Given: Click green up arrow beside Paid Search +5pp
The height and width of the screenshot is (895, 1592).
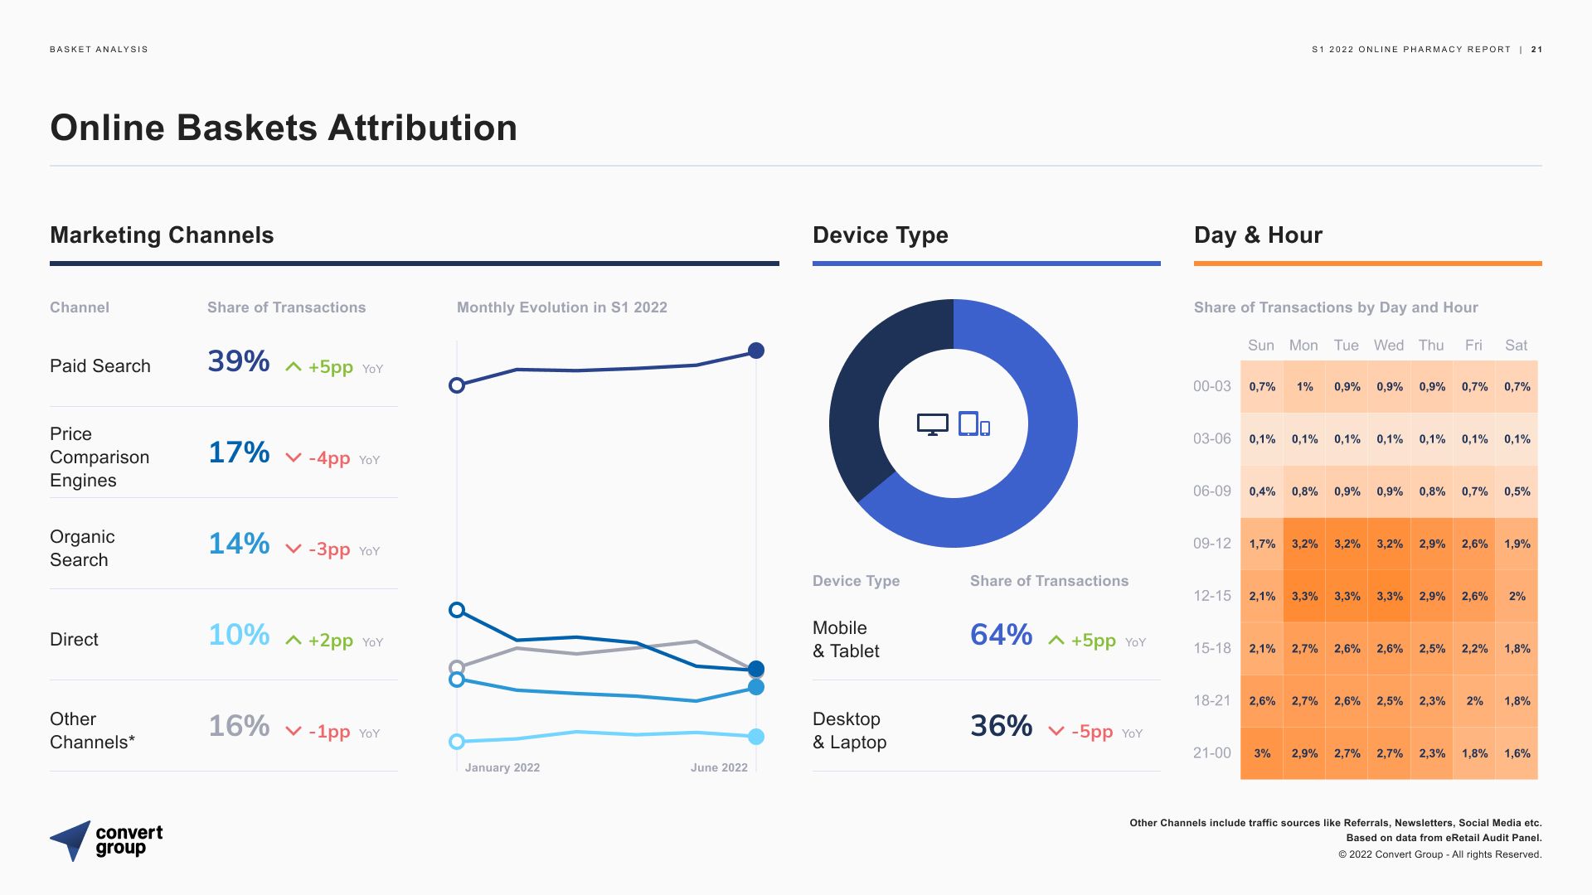Looking at the screenshot, I should (x=293, y=366).
